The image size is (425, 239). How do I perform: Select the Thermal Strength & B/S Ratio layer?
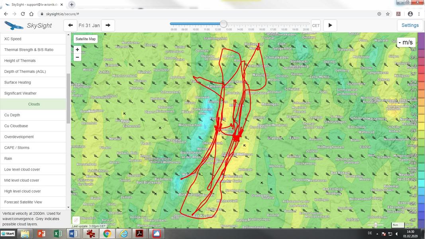[29, 50]
